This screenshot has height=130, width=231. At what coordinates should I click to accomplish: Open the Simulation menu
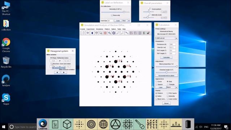click(x=100, y=29)
